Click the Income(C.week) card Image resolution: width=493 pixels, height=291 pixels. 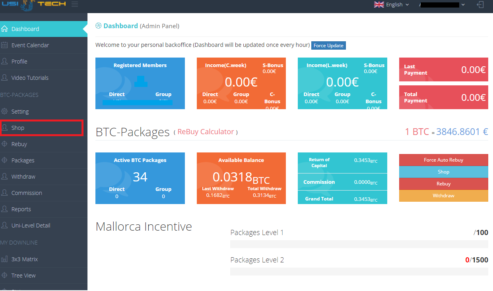pyautogui.click(x=241, y=83)
